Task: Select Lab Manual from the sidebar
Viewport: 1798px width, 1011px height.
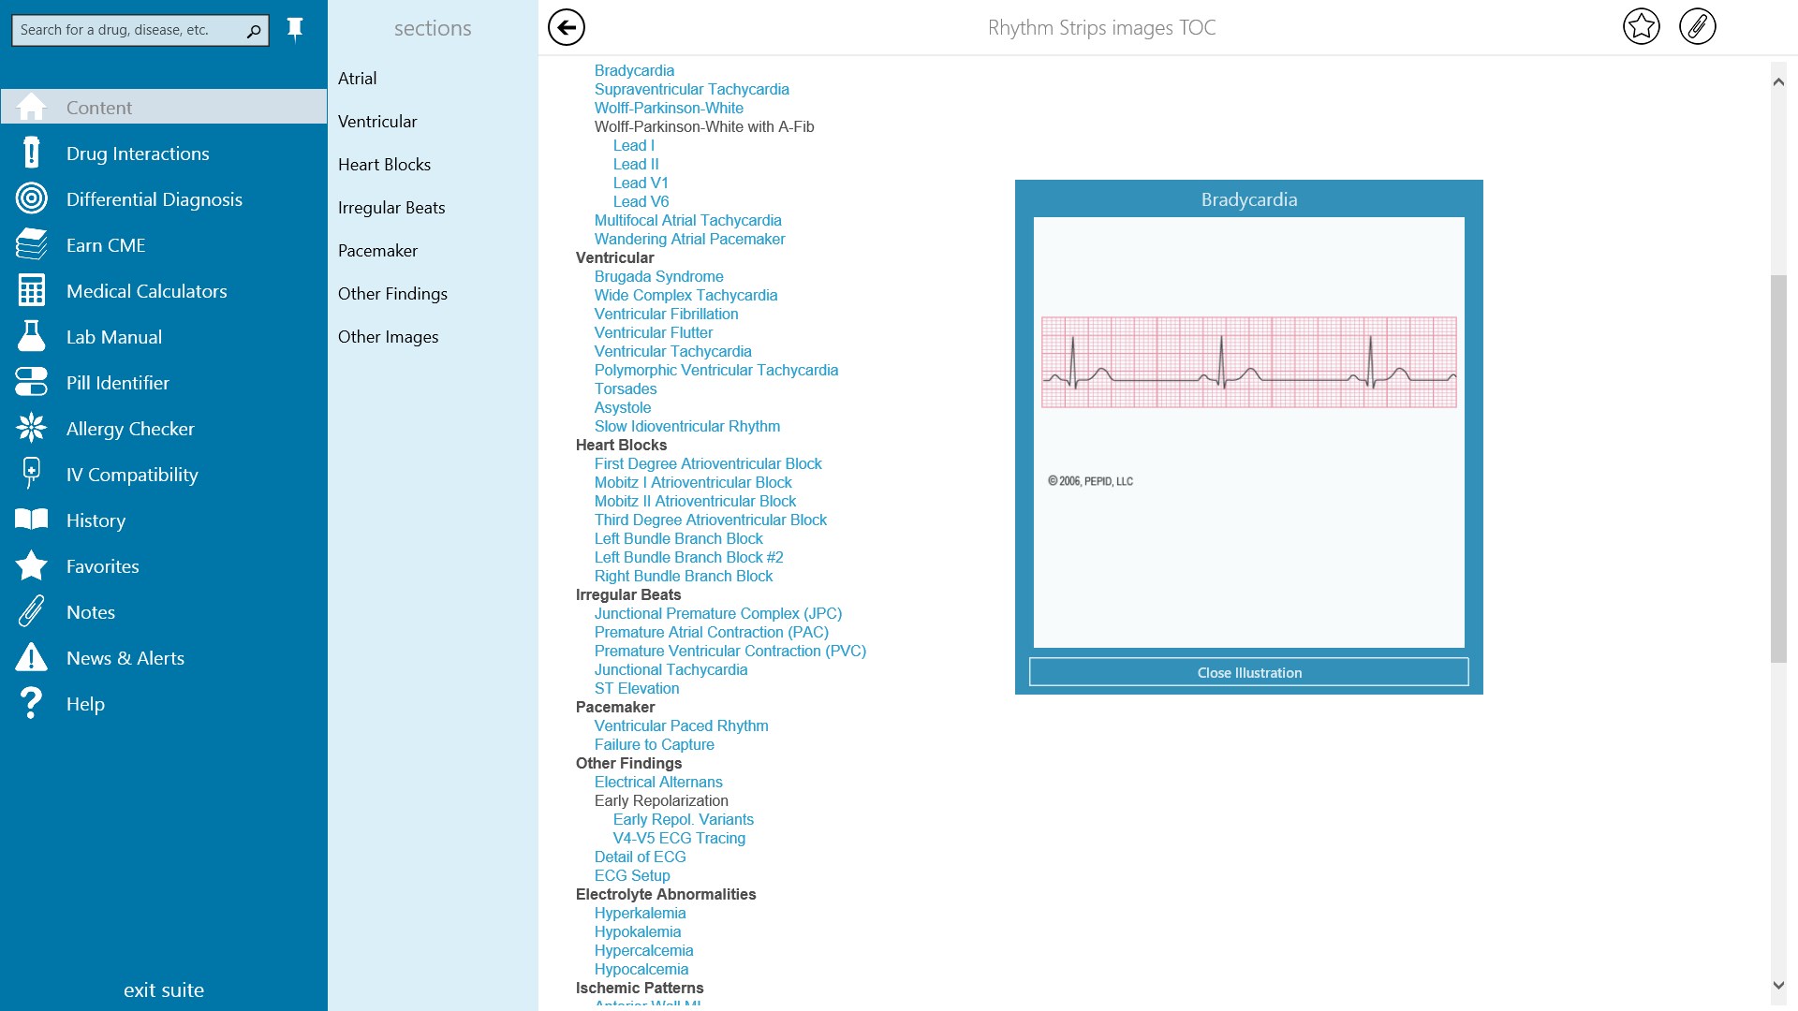Action: point(113,337)
